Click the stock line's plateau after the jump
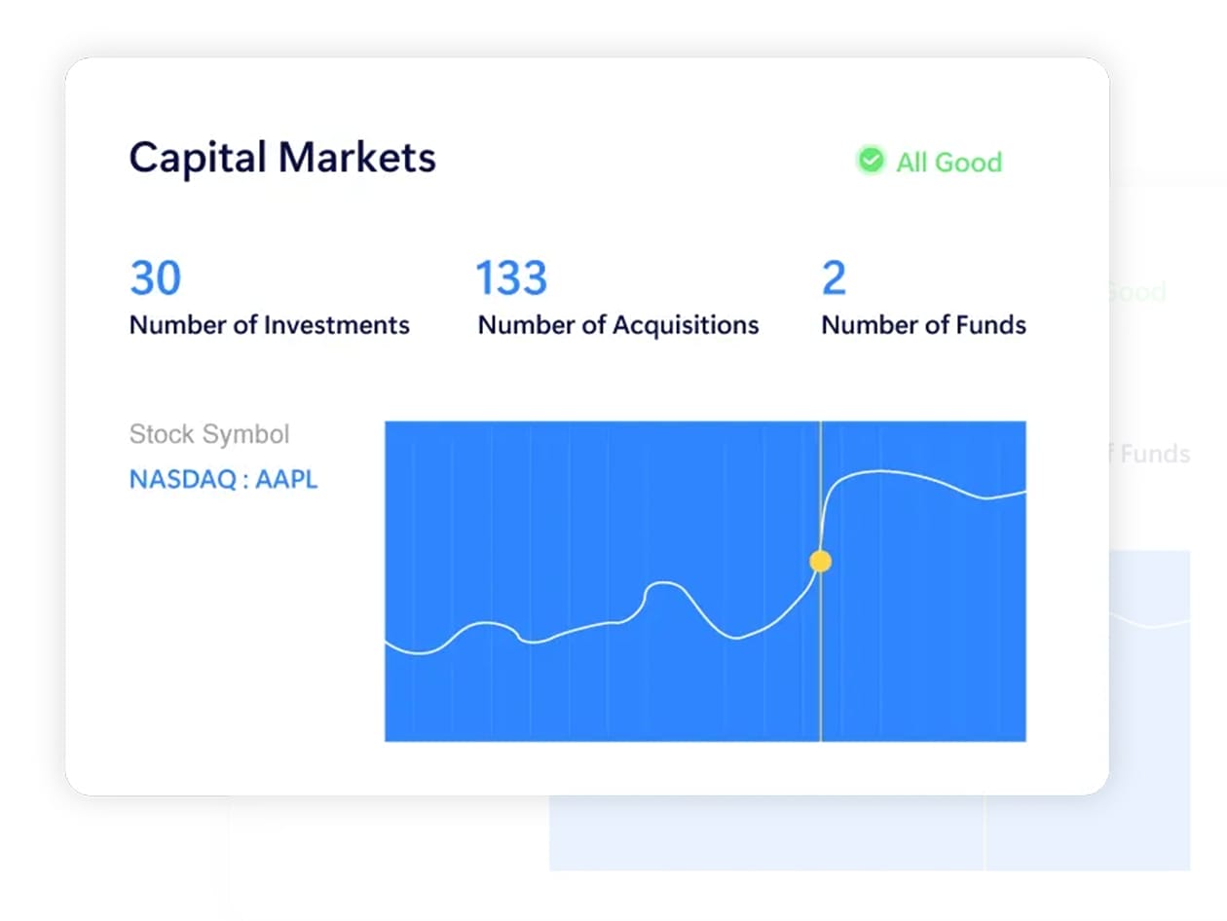 pos(881,472)
